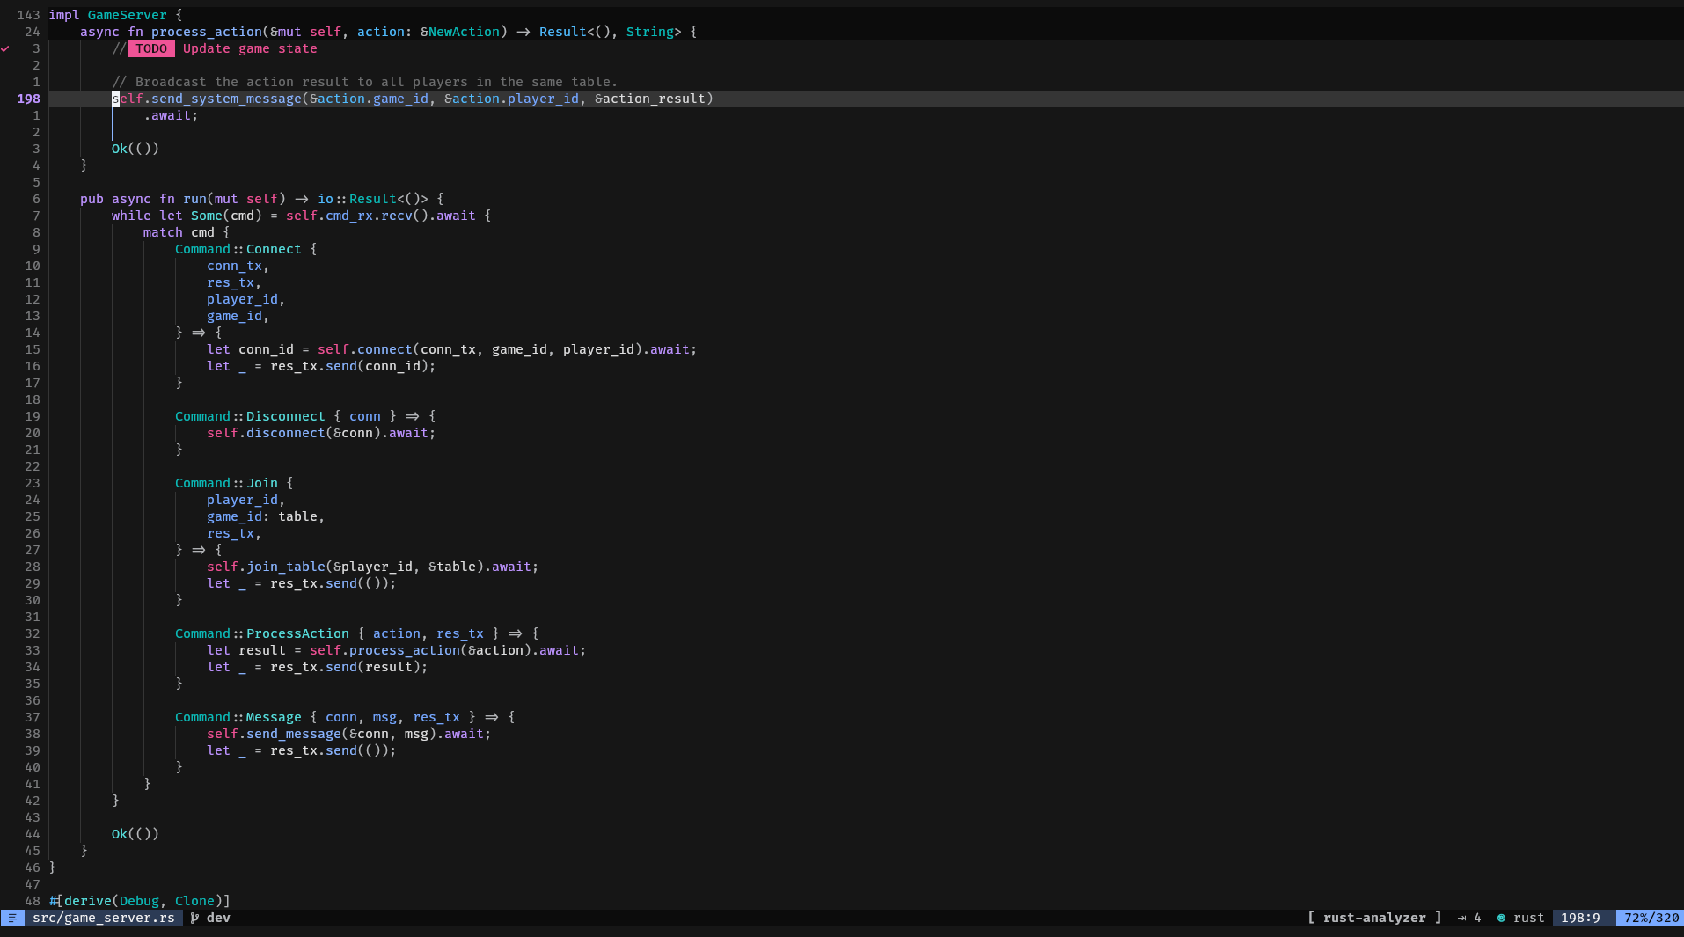
Task: Click the 198:9 cursor position indicator
Action: point(1580,918)
